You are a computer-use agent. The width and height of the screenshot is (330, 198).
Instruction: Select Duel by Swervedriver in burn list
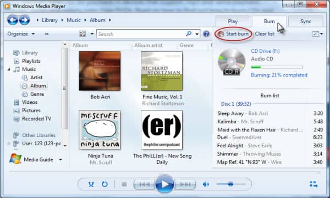coord(270,137)
